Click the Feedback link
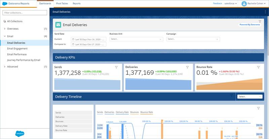The image size is (269, 139). [x=217, y=3]
